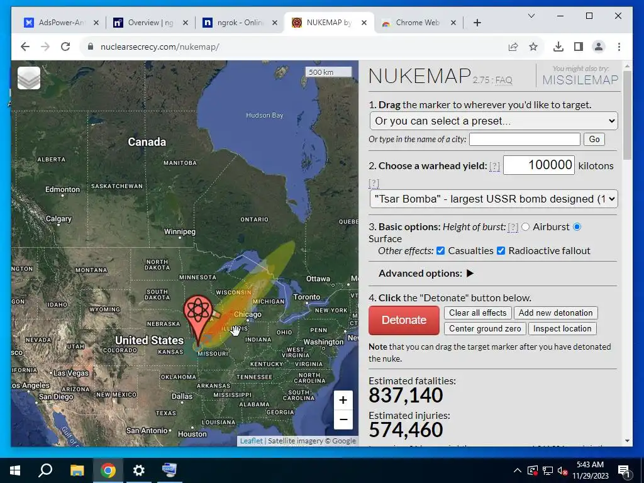The height and width of the screenshot is (483, 644).
Task: Open Windows Start menu
Action: click(15, 470)
